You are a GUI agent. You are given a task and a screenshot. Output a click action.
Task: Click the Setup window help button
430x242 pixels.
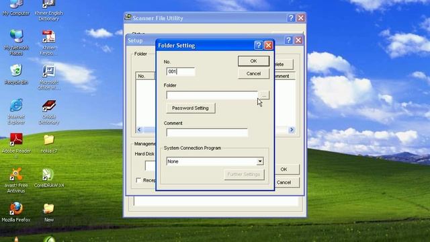coord(288,40)
